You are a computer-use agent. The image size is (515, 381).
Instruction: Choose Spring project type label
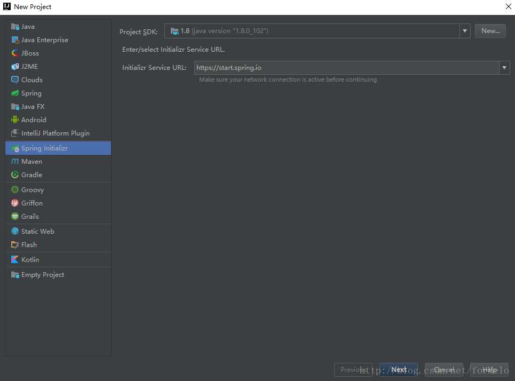pyautogui.click(x=31, y=93)
